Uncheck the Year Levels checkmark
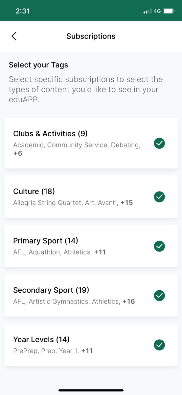This screenshot has width=182, height=395. tap(159, 345)
